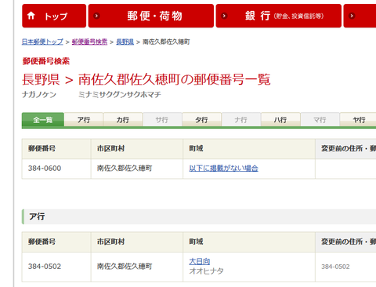376x287 pixels.
Task: Click the grey 384-0502 former code
Action: tap(335, 267)
